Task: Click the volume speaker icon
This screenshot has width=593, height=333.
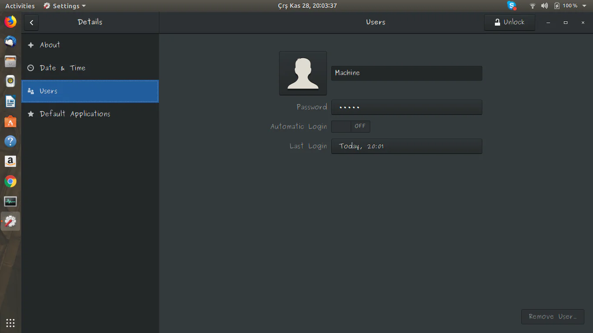Action: pos(544,6)
